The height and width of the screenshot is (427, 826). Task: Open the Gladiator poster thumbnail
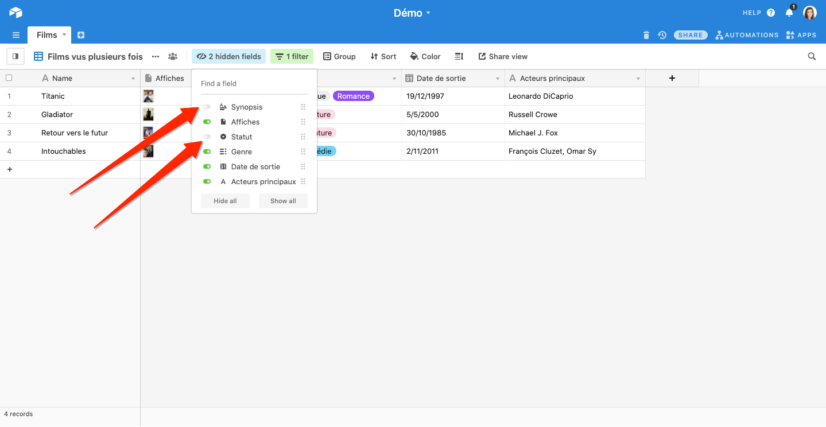click(149, 114)
